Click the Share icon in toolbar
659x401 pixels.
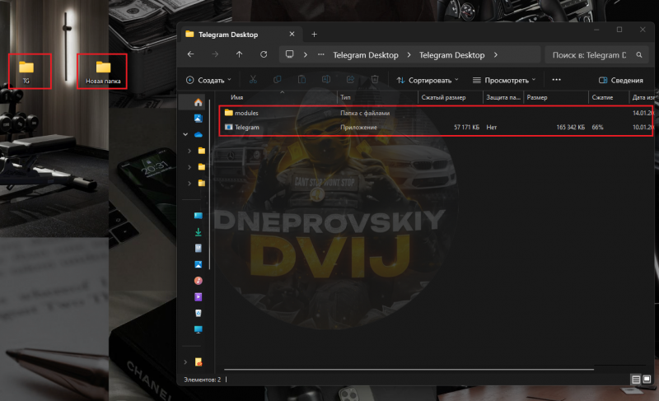point(351,80)
